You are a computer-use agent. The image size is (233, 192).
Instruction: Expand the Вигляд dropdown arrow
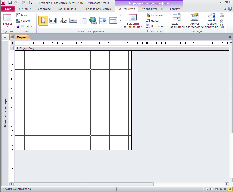7,27
